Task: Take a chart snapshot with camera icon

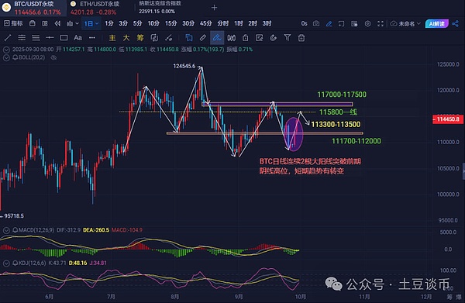Action: pyautogui.click(x=316, y=23)
